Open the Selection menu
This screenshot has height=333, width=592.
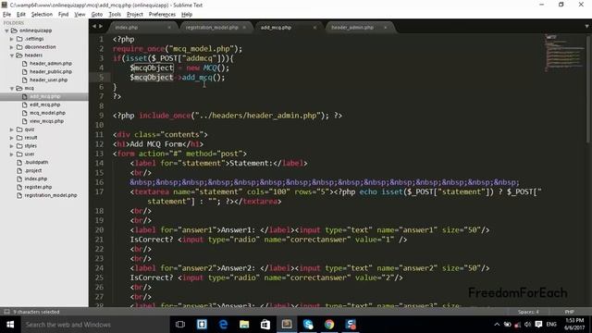pyautogui.click(x=42, y=15)
